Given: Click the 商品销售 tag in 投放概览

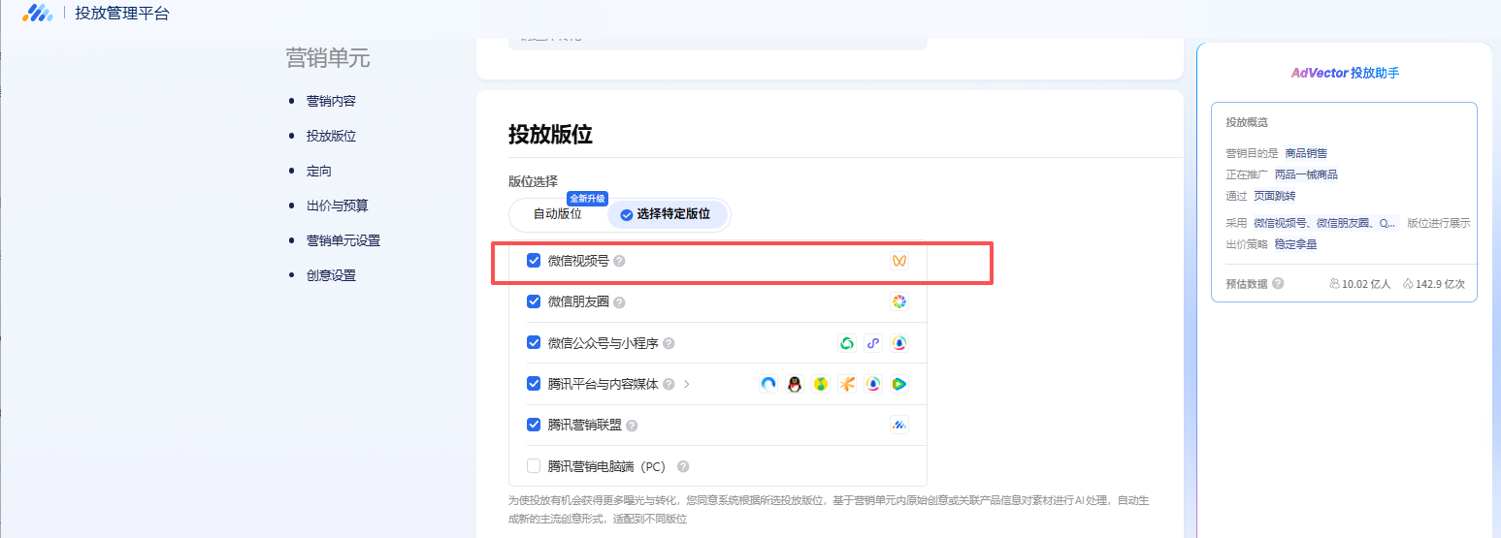Looking at the screenshot, I should (x=1306, y=153).
